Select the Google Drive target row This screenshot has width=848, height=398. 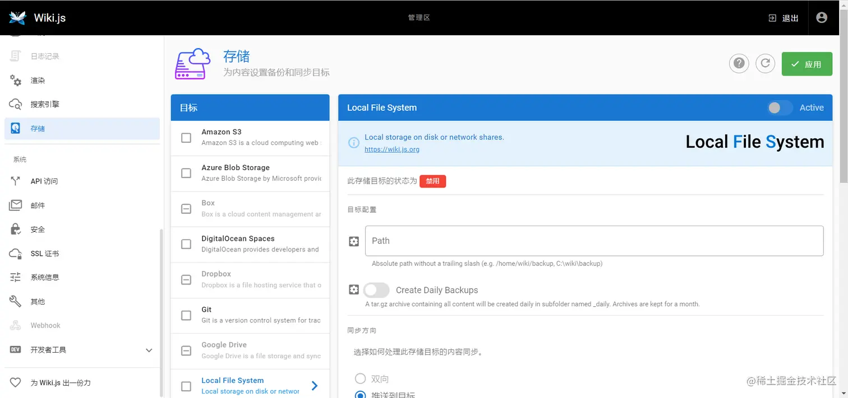click(x=250, y=351)
